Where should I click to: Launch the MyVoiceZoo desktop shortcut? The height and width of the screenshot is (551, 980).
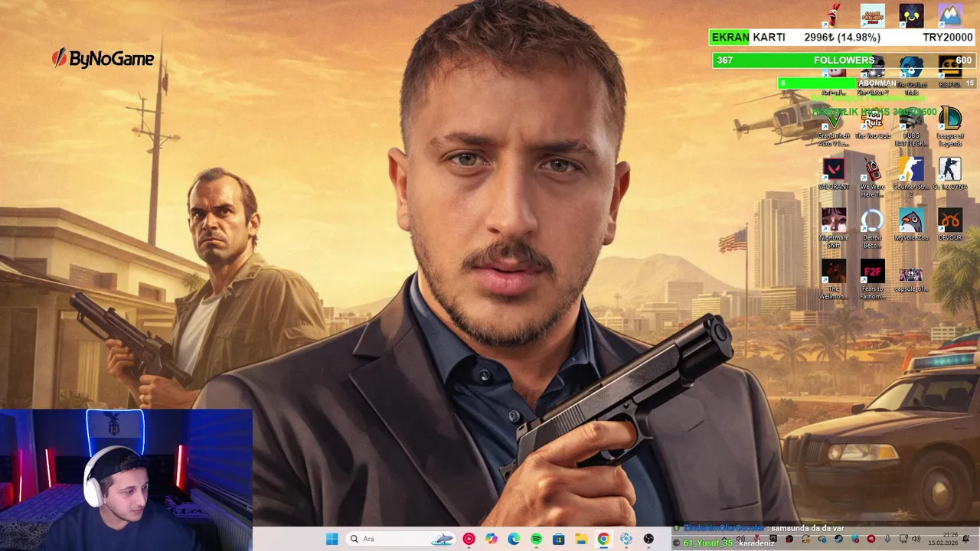coord(911,226)
